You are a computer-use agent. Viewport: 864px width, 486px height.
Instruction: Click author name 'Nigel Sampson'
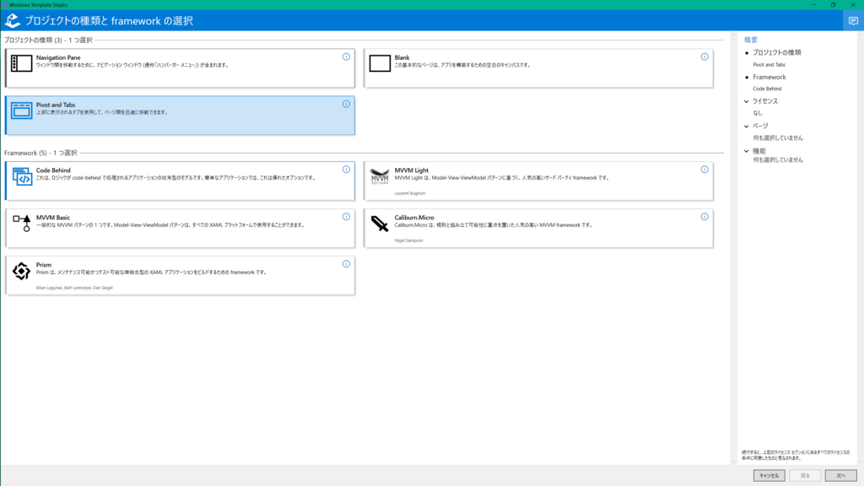[x=409, y=240]
